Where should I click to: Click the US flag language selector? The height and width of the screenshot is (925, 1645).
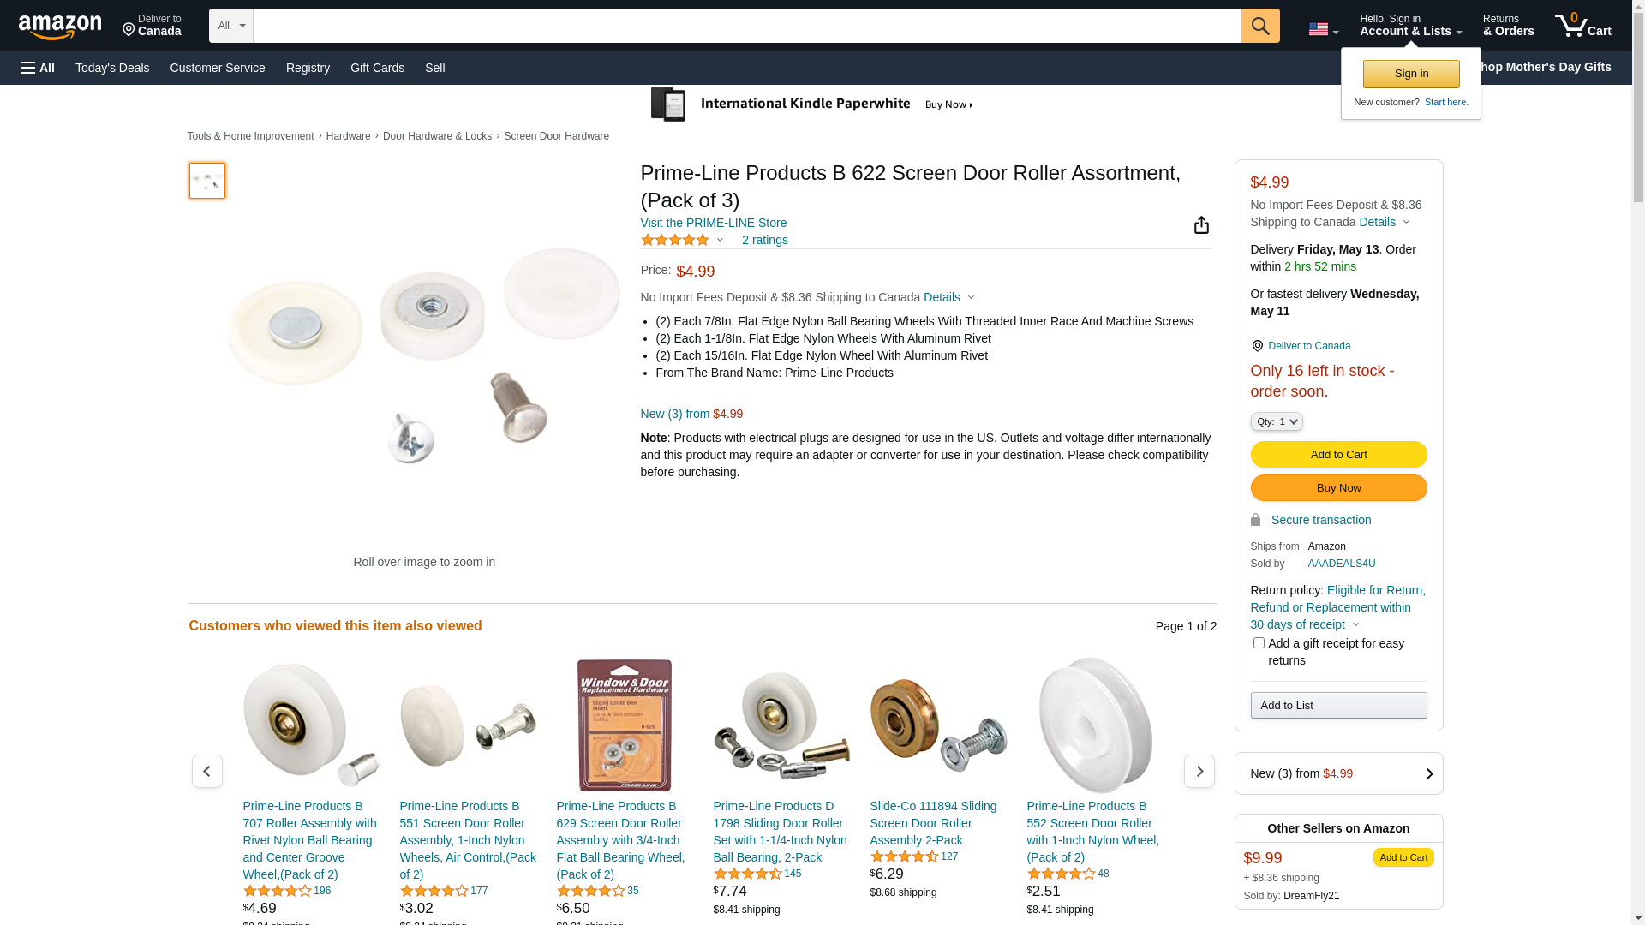click(x=1323, y=29)
